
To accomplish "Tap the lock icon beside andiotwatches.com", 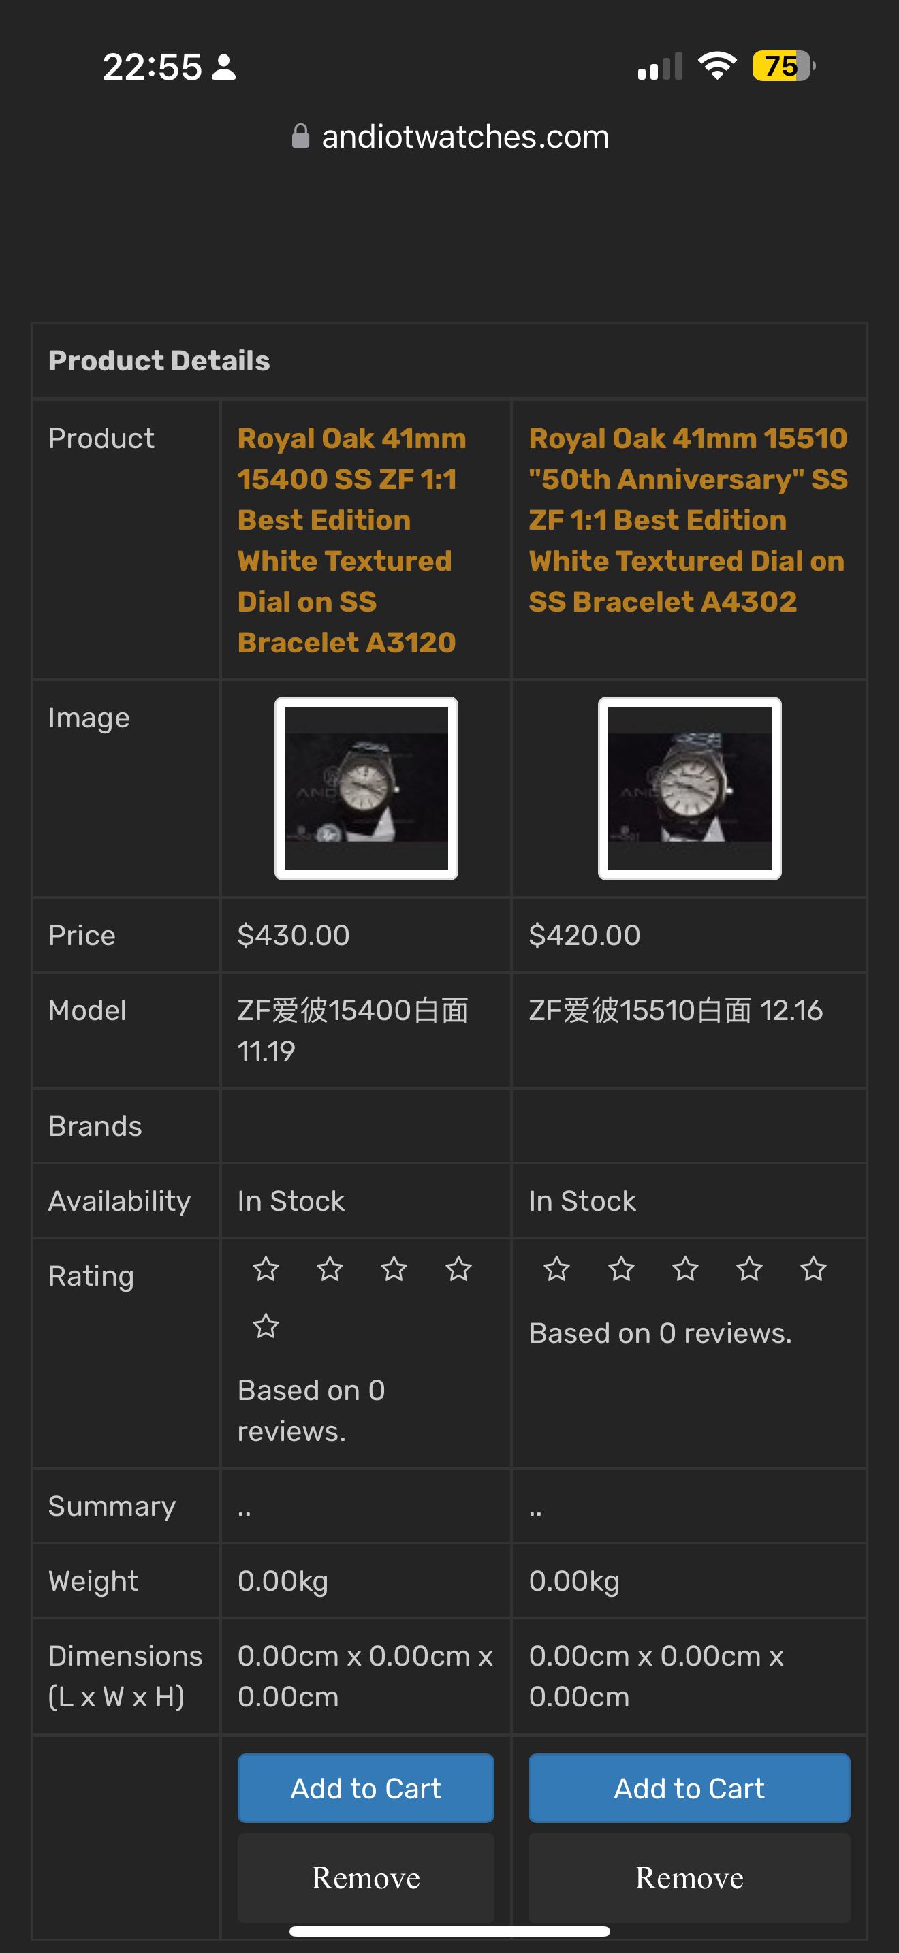I will click(x=301, y=136).
